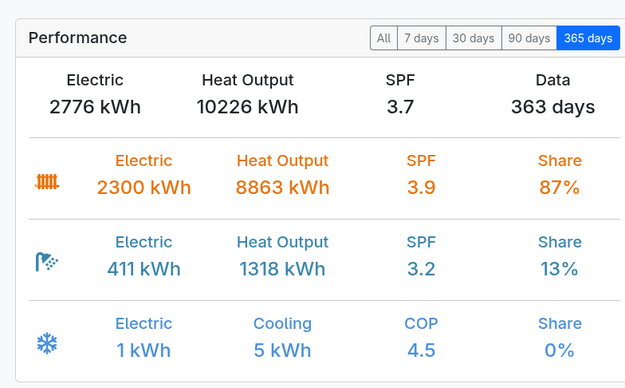
Task: Click space heating Electric 2300 kWh
Action: tap(143, 188)
